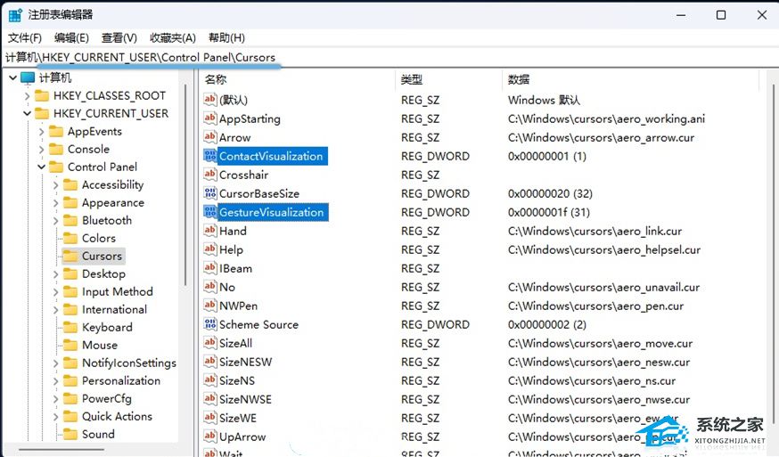779x457 pixels.
Task: Click the DWORD icon beside Scheme Source
Action: pos(210,324)
